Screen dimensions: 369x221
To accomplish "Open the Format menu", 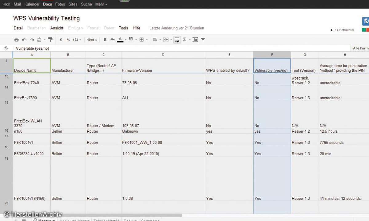I will tap(93, 28).
